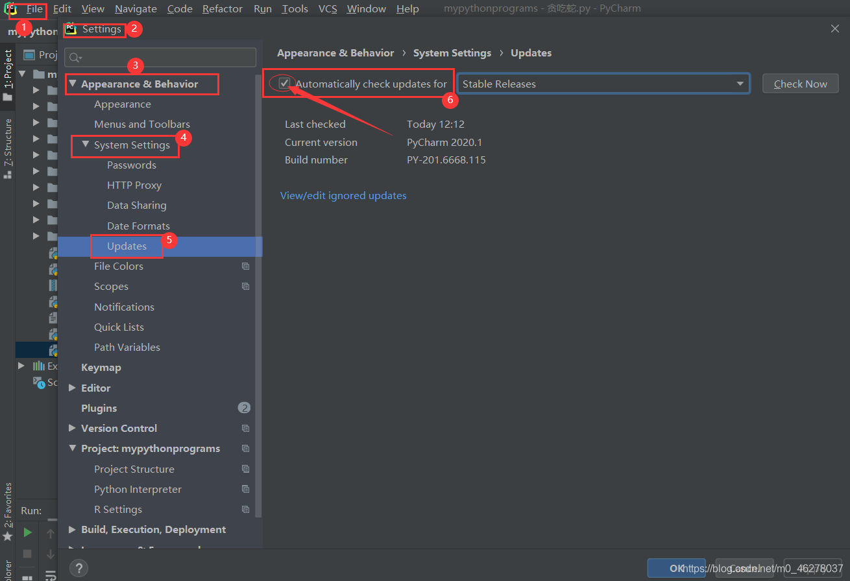850x581 pixels.
Task: Click the Plugins update count badge
Action: [244, 408]
